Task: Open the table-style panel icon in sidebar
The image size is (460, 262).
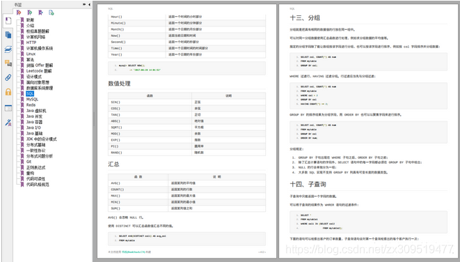Action: click(x=8, y=108)
